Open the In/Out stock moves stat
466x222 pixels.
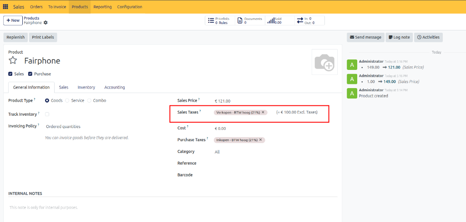click(309, 20)
